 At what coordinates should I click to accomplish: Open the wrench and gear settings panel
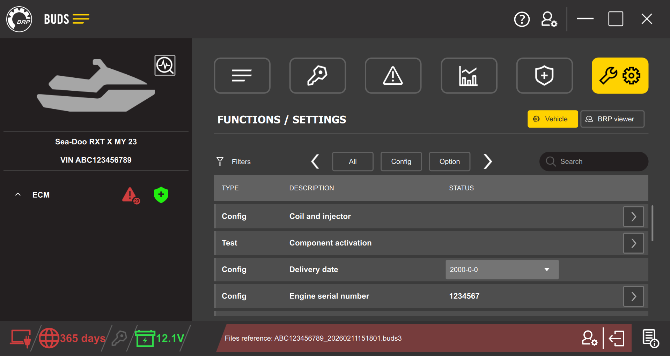click(620, 76)
